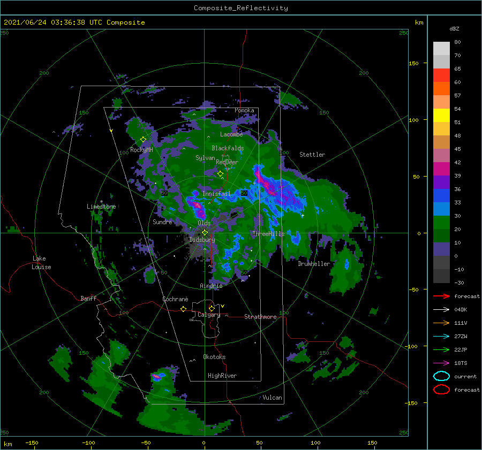This screenshot has width=482, height=450.
Task: Click the 27ZW legend label
Action: coord(461,337)
